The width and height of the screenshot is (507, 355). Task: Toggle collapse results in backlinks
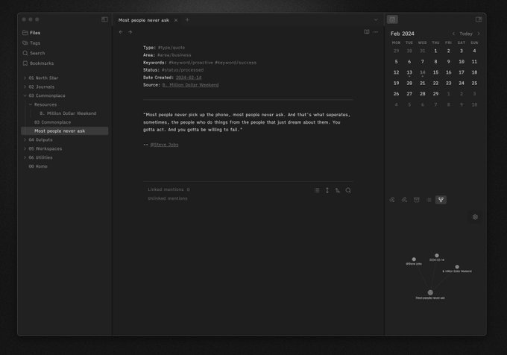pos(317,190)
